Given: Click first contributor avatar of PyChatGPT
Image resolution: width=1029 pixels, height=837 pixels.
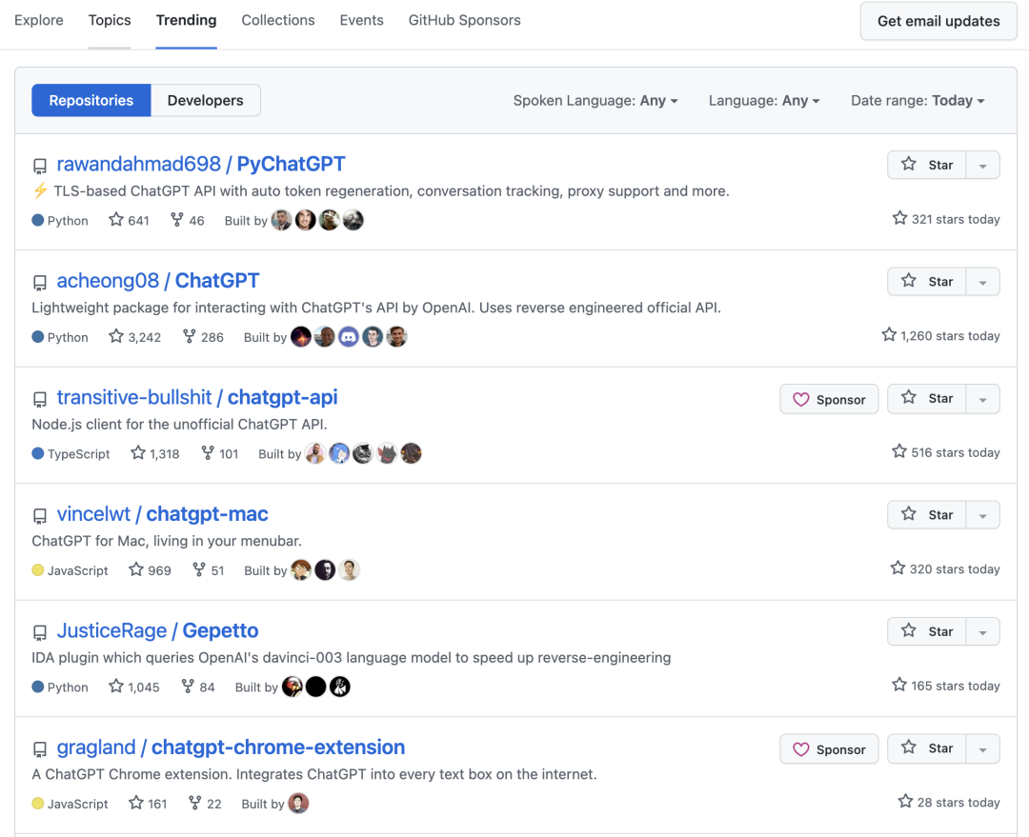Looking at the screenshot, I should (x=281, y=220).
